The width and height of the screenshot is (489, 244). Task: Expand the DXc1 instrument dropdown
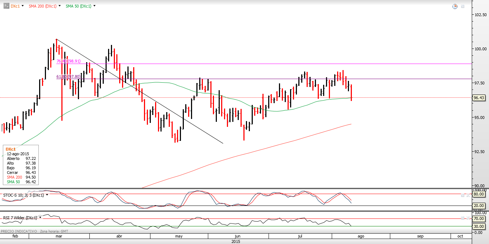coord(23,6)
